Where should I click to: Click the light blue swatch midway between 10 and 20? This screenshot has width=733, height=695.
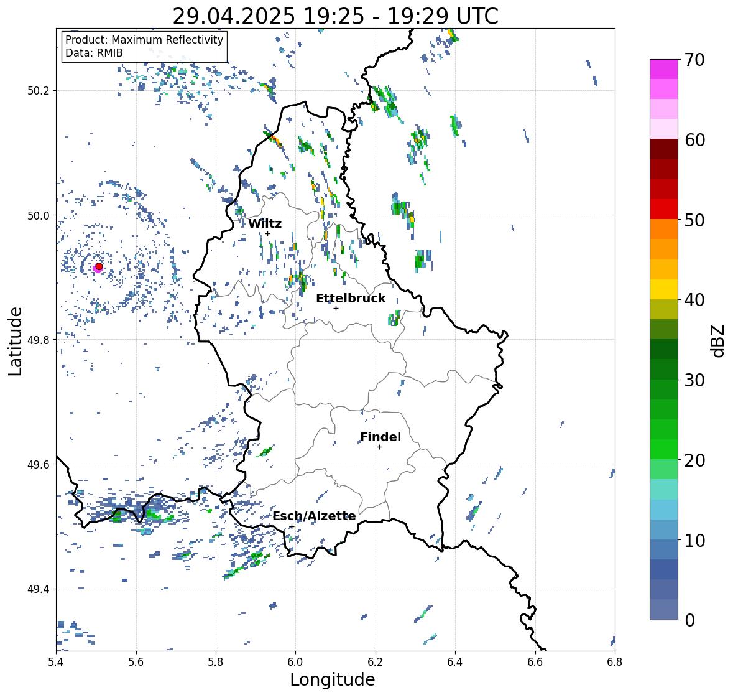click(x=664, y=510)
